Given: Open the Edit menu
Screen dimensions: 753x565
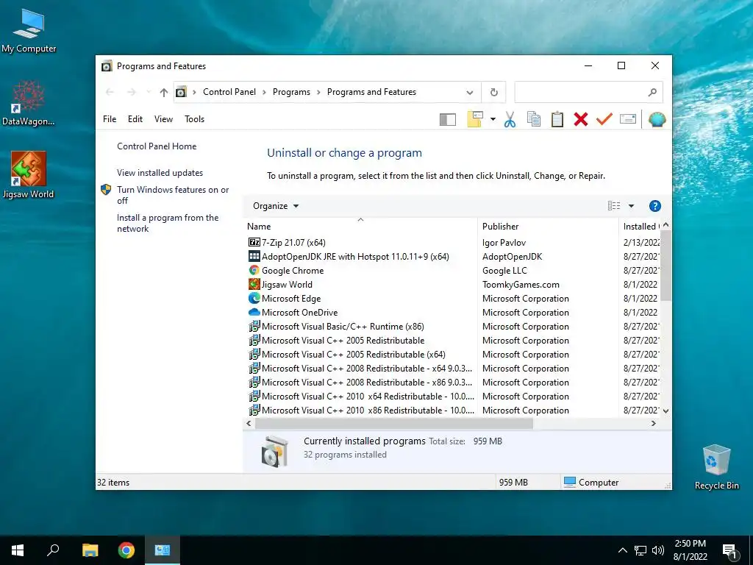Looking at the screenshot, I should (135, 119).
